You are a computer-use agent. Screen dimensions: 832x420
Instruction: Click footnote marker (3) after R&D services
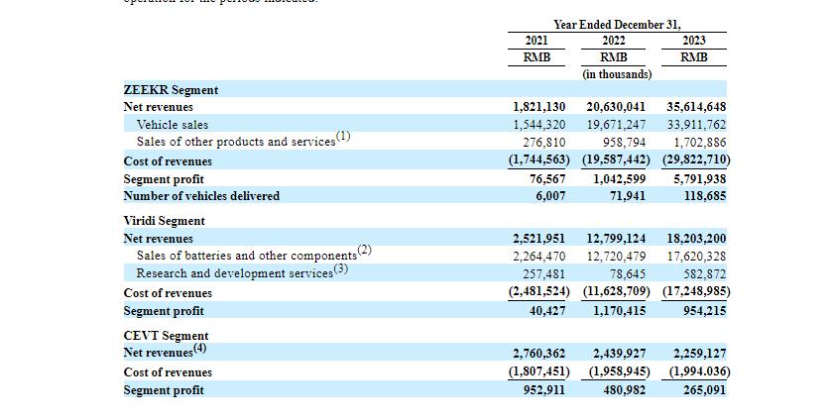[x=341, y=268]
